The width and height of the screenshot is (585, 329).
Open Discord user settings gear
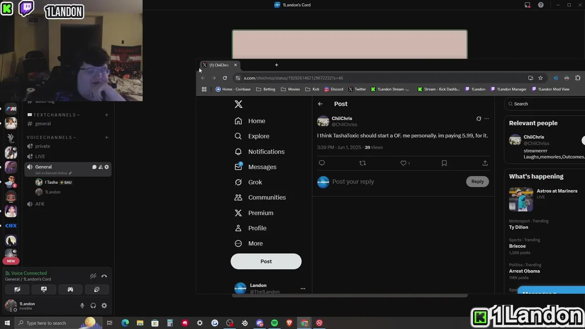pyautogui.click(x=104, y=306)
